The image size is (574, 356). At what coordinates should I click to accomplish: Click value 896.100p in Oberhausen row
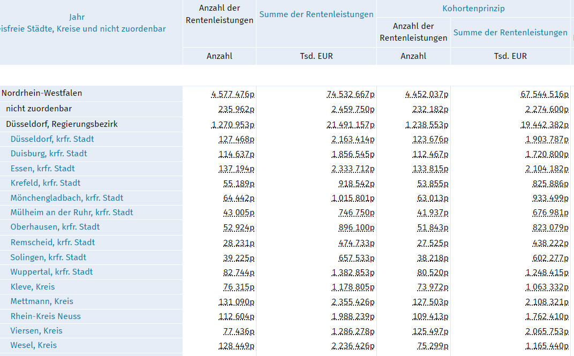tap(357, 228)
